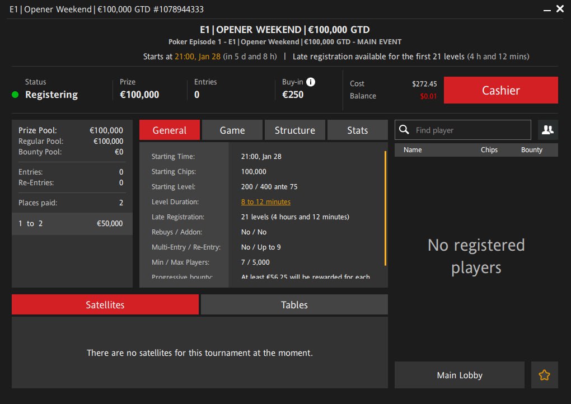The height and width of the screenshot is (404, 571).
Task: Click the €50,000 payout value
Action: pos(110,223)
